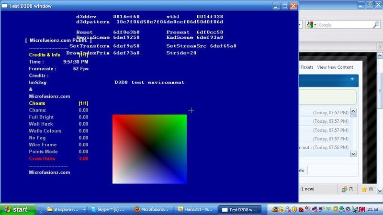Image resolution: width=383 pixels, height=215 pixels.
Task: Open the 2 Esplora r... taskbar group
Action: [66, 209]
